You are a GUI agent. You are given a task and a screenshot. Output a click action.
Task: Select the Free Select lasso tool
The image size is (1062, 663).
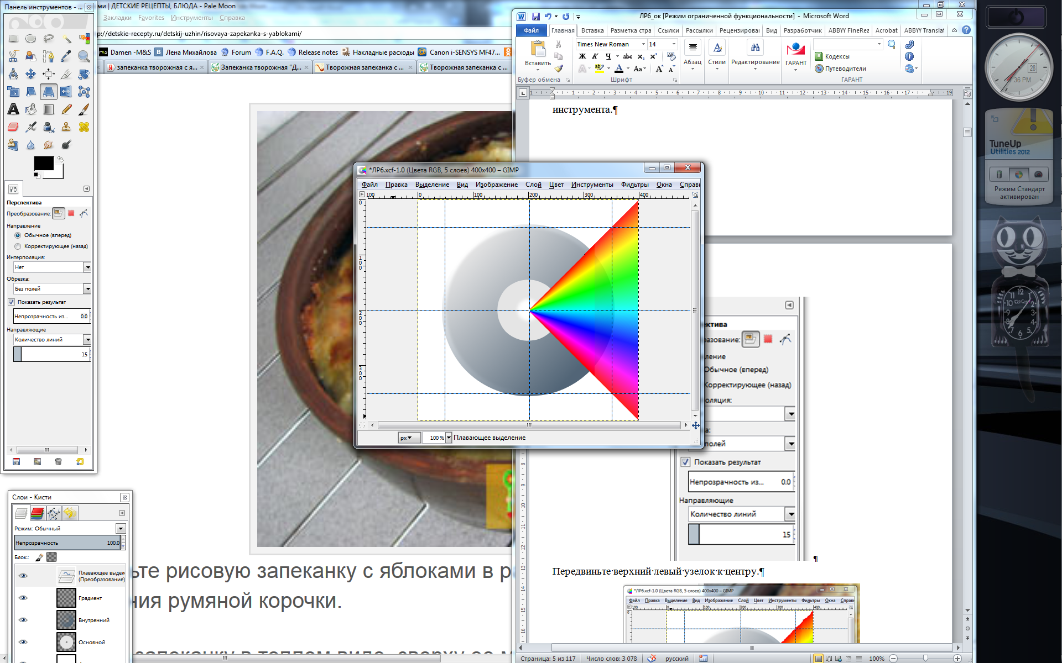[x=49, y=39]
